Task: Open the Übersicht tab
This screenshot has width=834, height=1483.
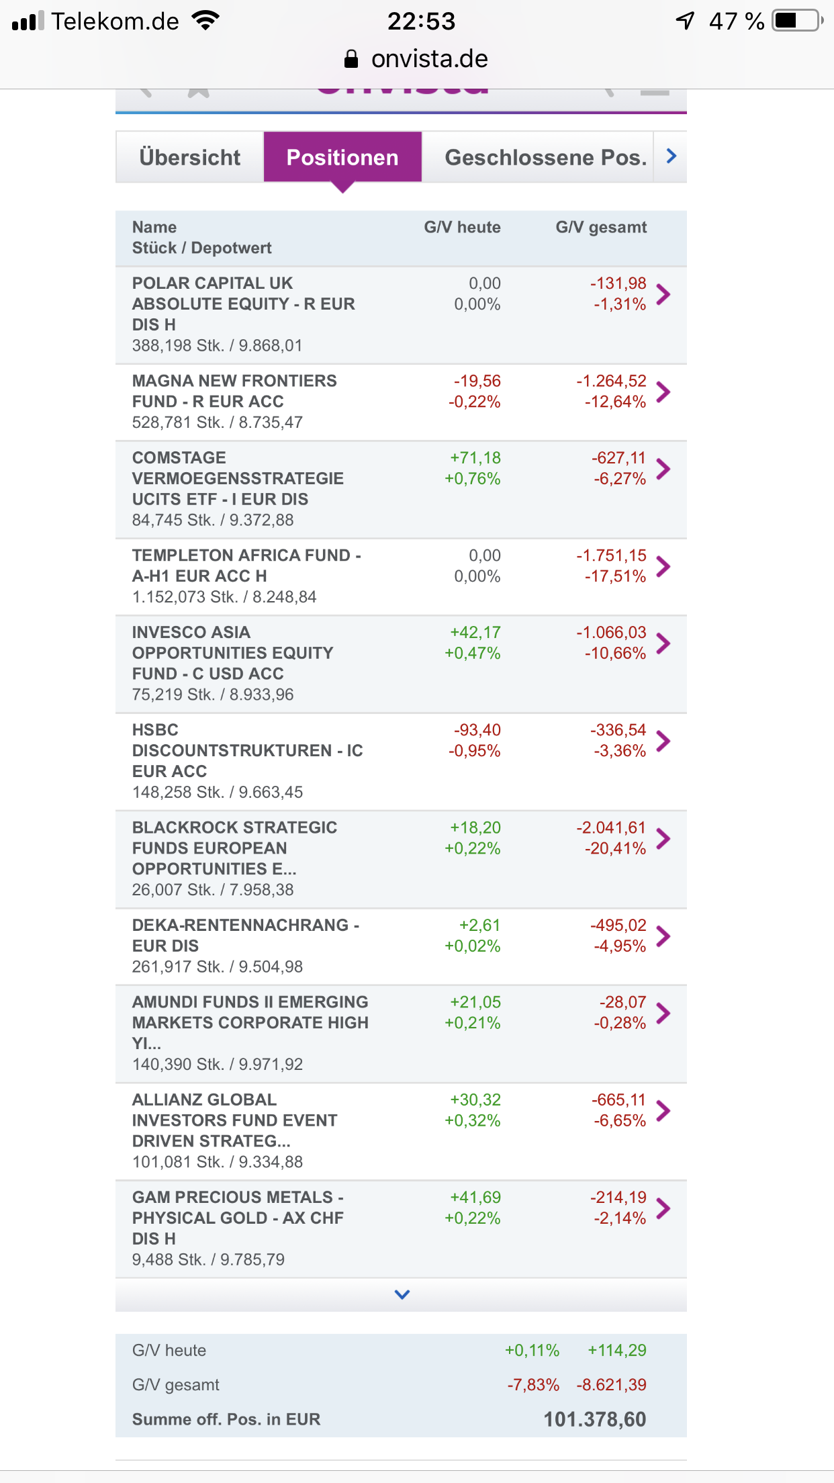Action: click(189, 157)
